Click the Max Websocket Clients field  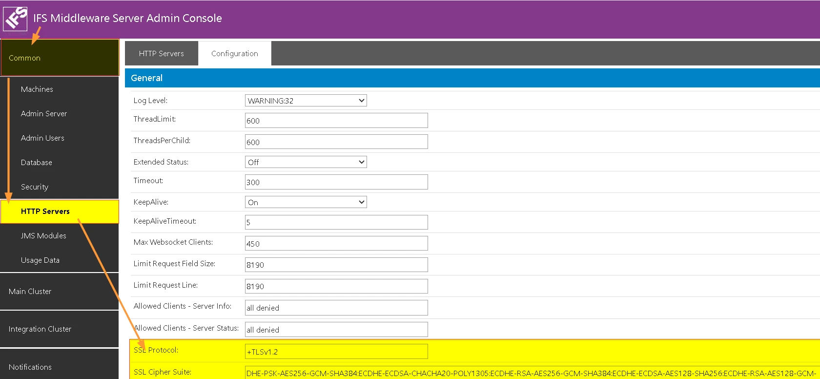(x=336, y=244)
